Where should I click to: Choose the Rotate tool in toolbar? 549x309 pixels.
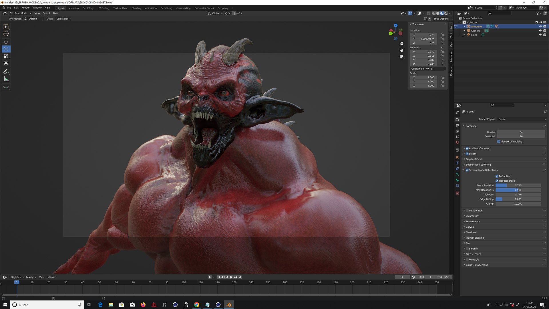tap(6, 49)
